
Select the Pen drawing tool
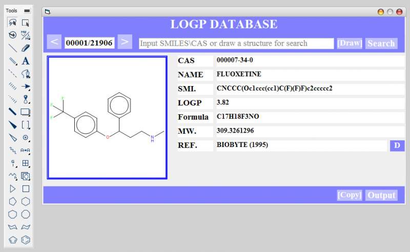tap(25, 73)
